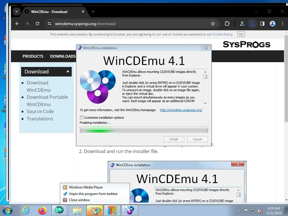Open Chrome Labs flask icon
The width and height of the screenshot is (288, 216).
pos(242,24)
